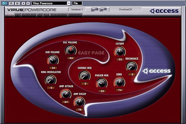Viewport: 186px width, 124px height.
Task: Open the File menu
Action: (77, 3)
